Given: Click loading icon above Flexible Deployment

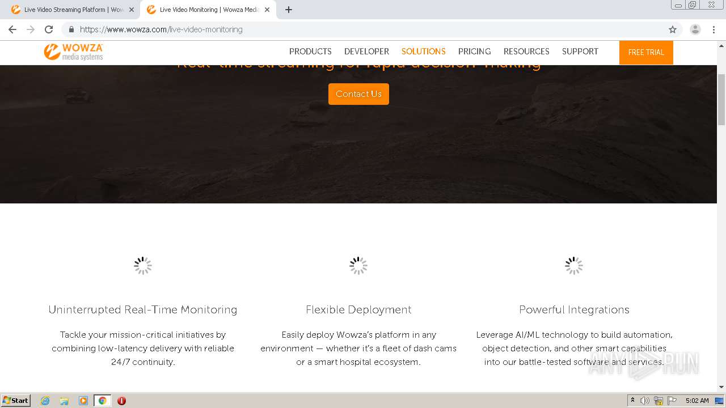Looking at the screenshot, I should pyautogui.click(x=358, y=266).
